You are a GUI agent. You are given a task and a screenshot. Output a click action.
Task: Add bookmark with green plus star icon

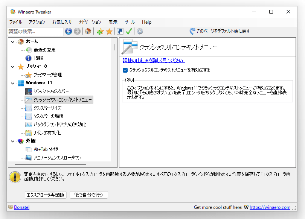pyautogui.click(x=100, y=31)
